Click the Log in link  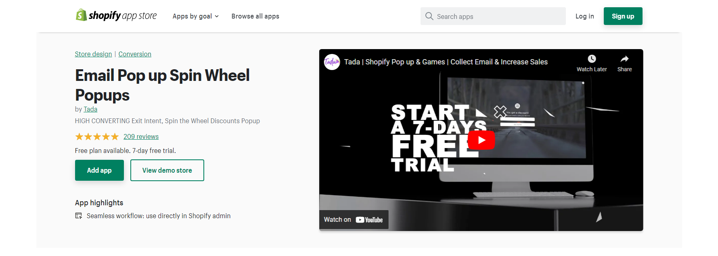[584, 16]
